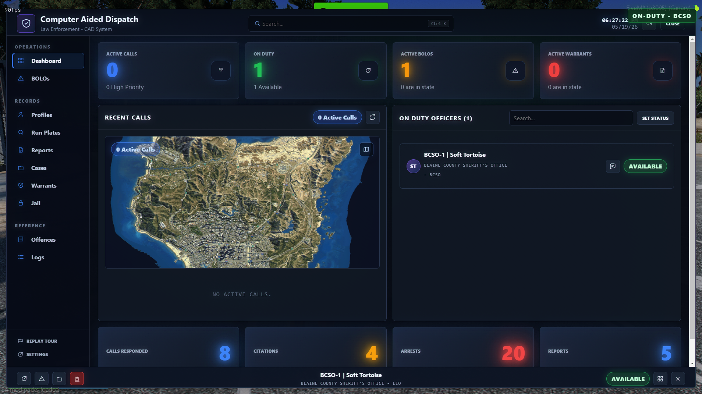702x394 pixels.
Task: Click the Active BOLOs count 1
Action: (405, 70)
